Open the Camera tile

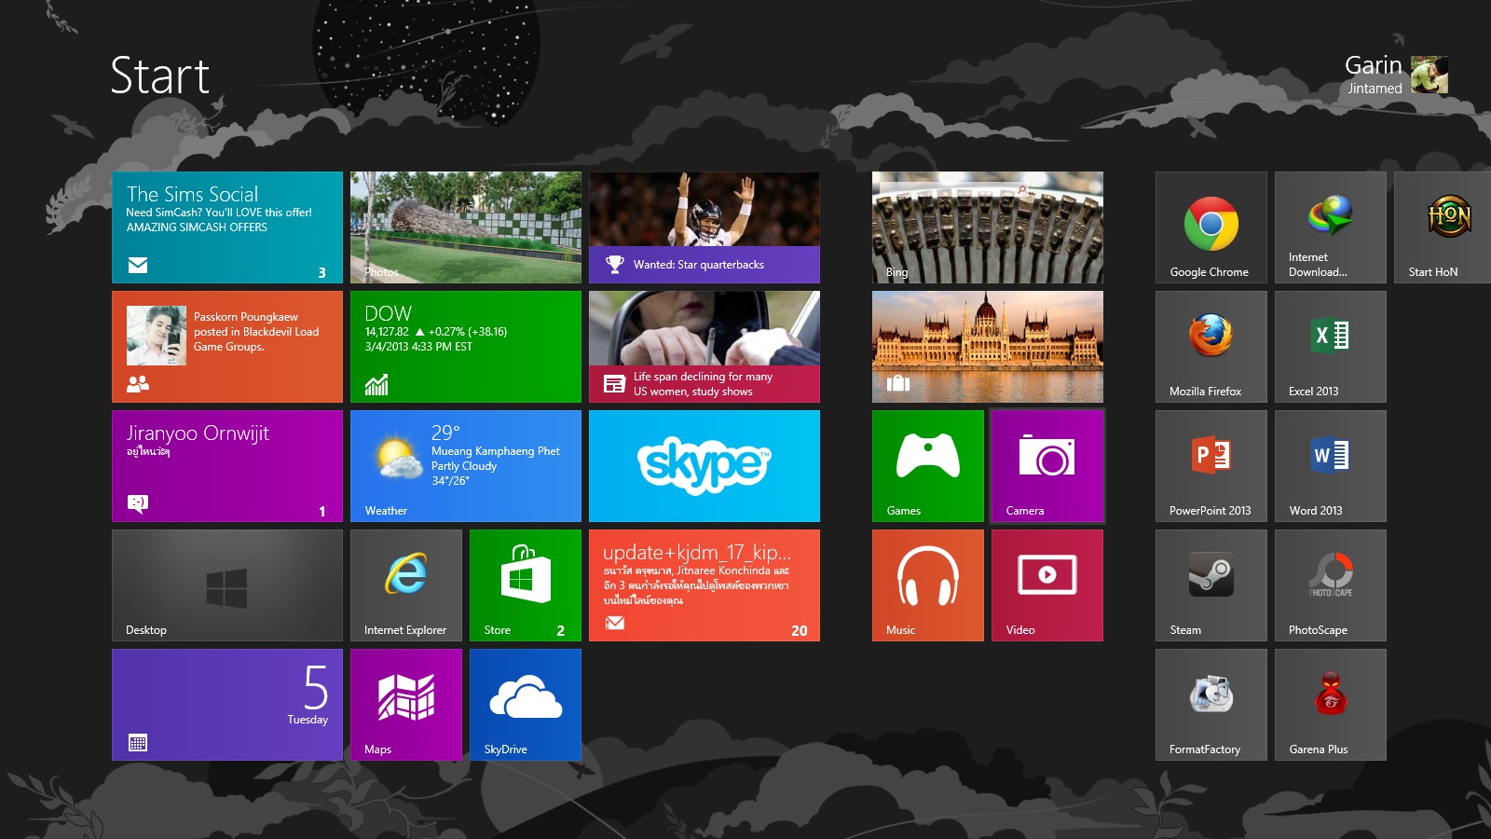click(x=1047, y=466)
